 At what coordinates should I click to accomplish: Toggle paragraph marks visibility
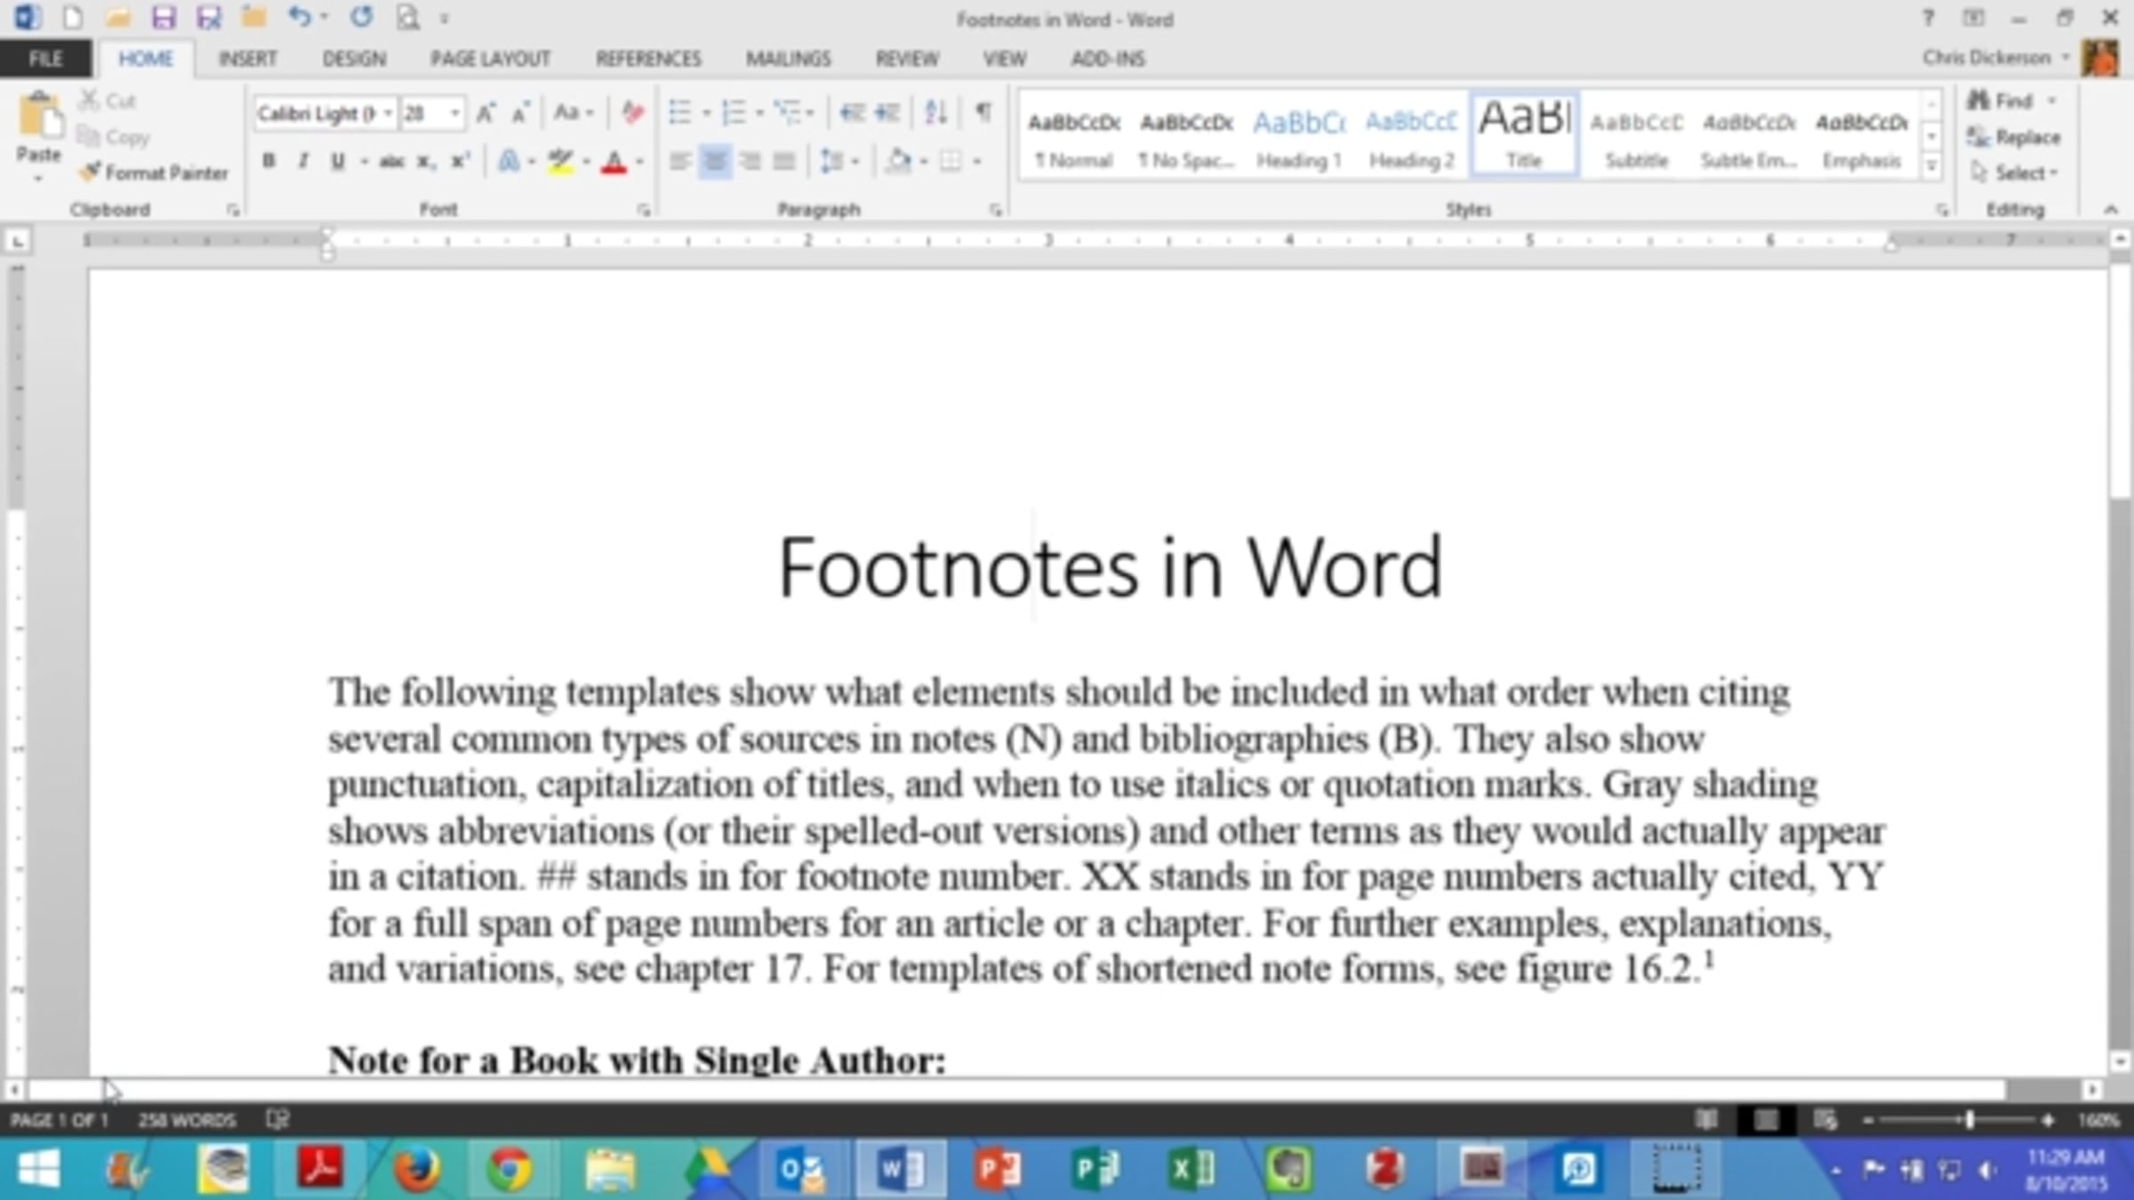(x=983, y=112)
